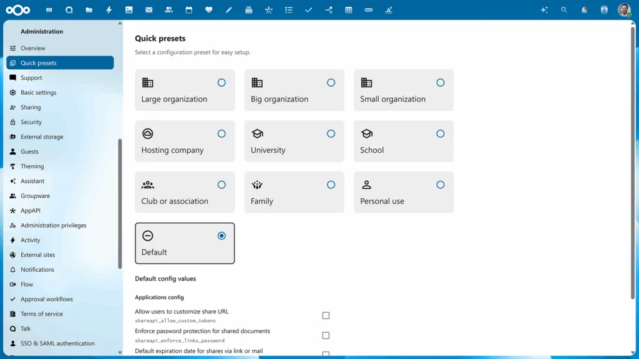The width and height of the screenshot is (639, 359).
Task: Open the user avatar account menu
Action: click(x=624, y=10)
